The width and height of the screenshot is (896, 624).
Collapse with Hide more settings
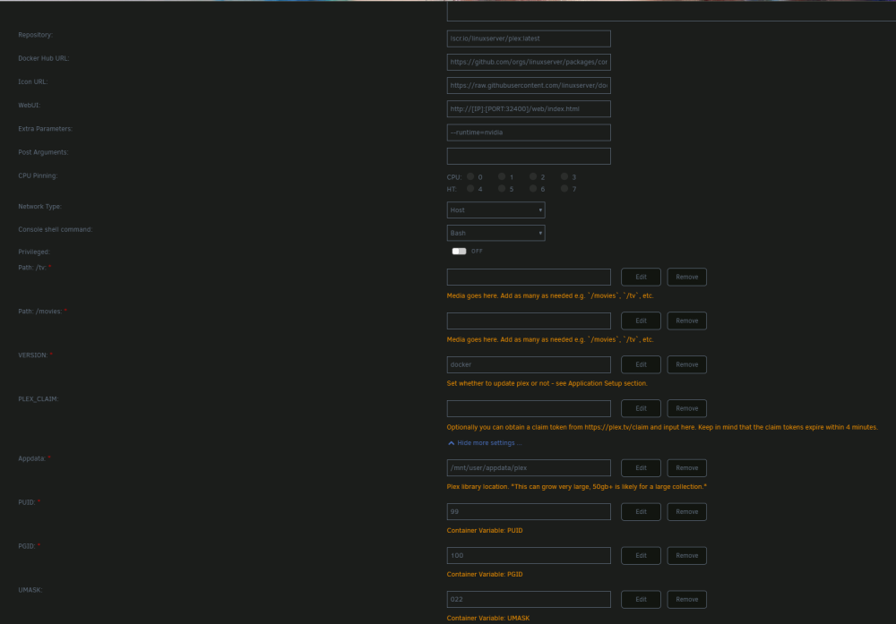click(x=485, y=443)
